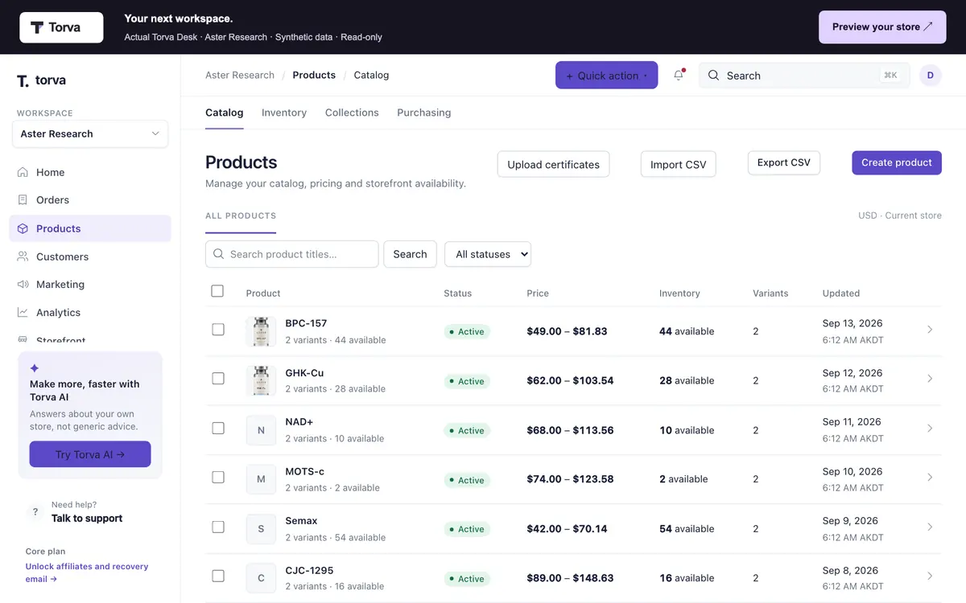Check the MOTS-c row checkbox

(x=218, y=478)
